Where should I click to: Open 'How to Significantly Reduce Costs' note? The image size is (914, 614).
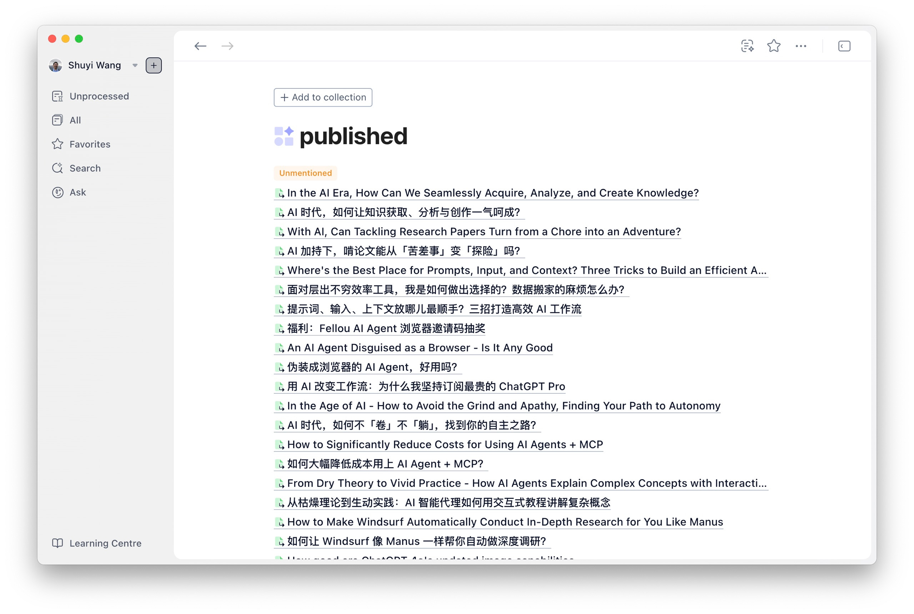coord(445,444)
